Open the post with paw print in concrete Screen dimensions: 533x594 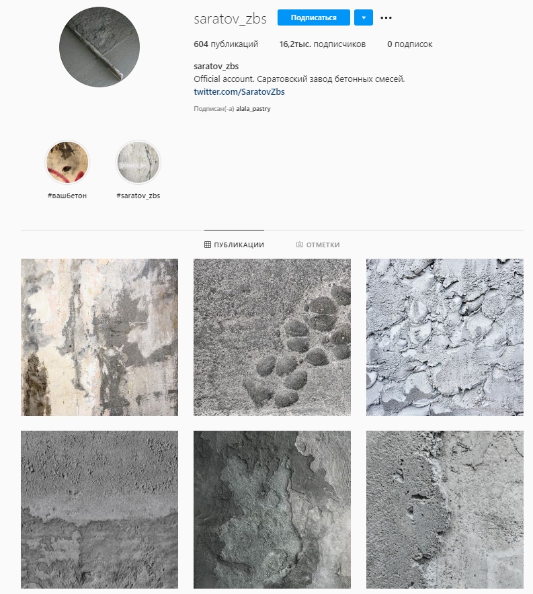coord(272,337)
